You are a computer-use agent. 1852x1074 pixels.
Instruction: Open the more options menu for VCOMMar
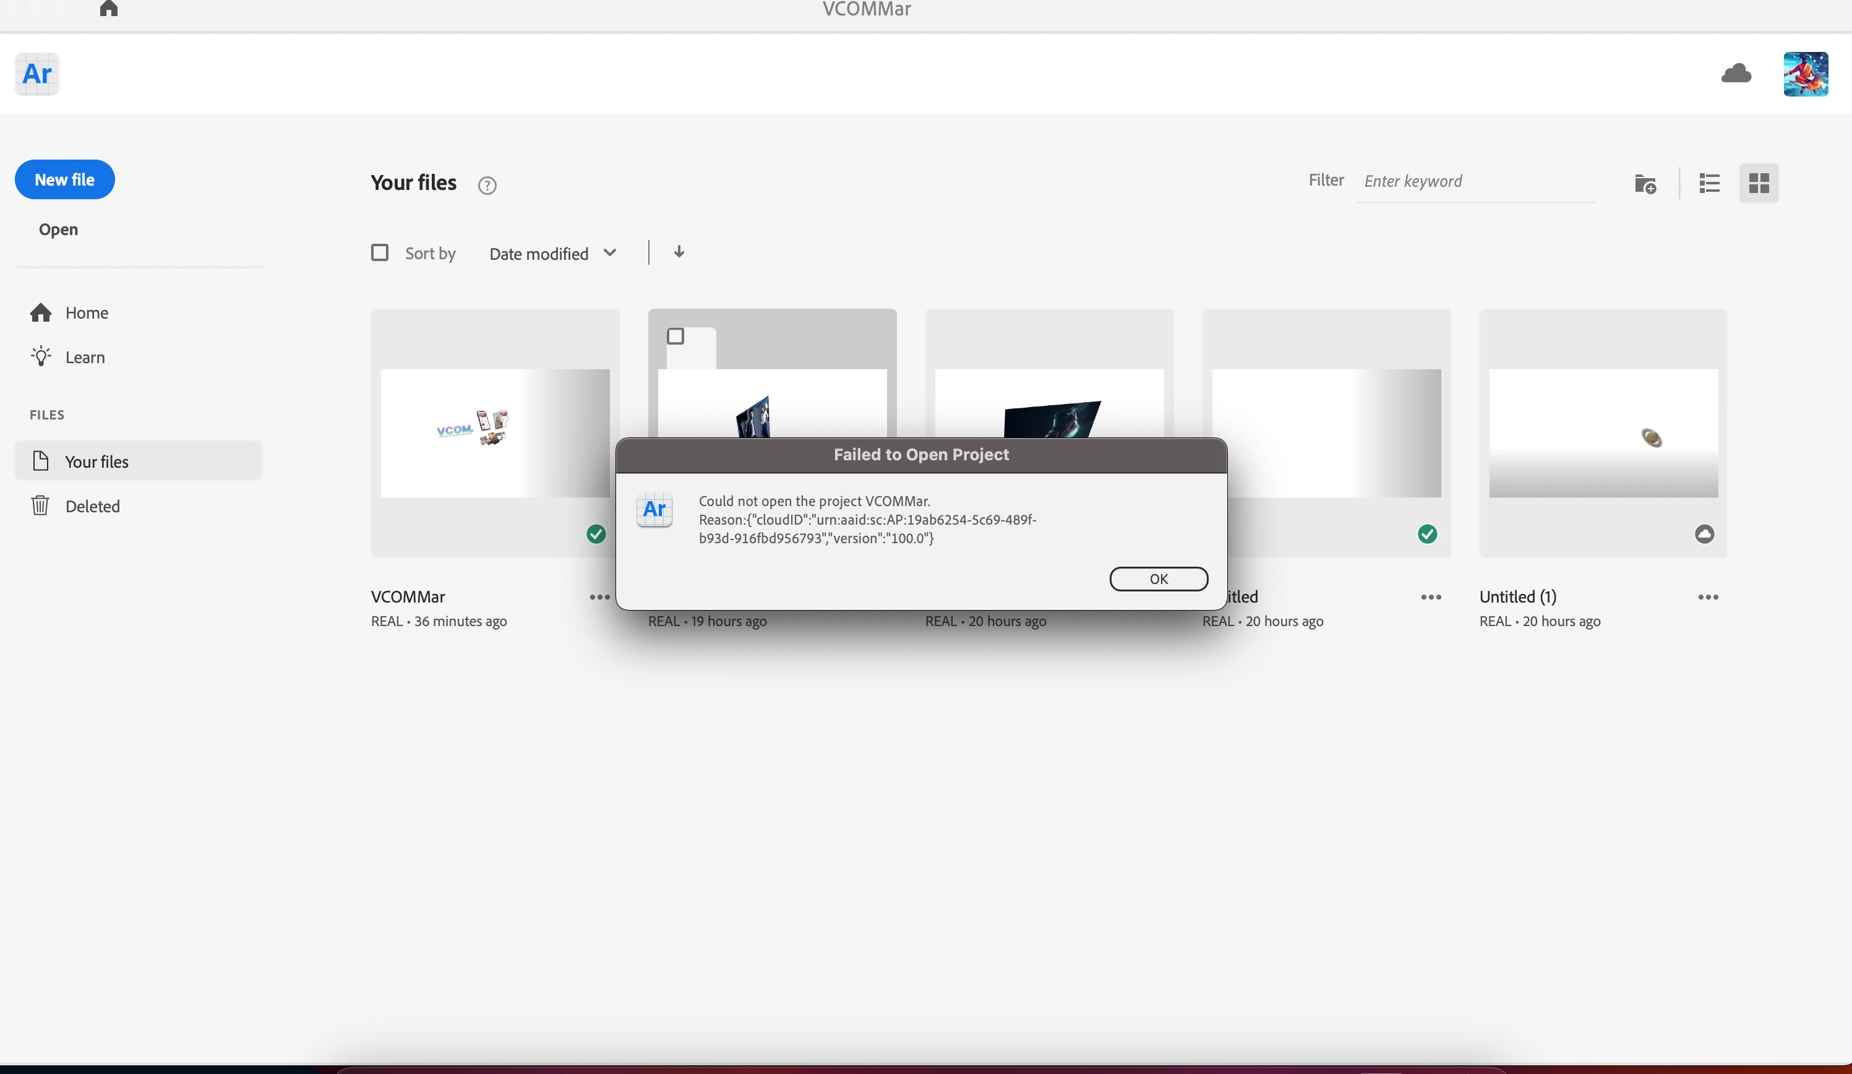(599, 597)
